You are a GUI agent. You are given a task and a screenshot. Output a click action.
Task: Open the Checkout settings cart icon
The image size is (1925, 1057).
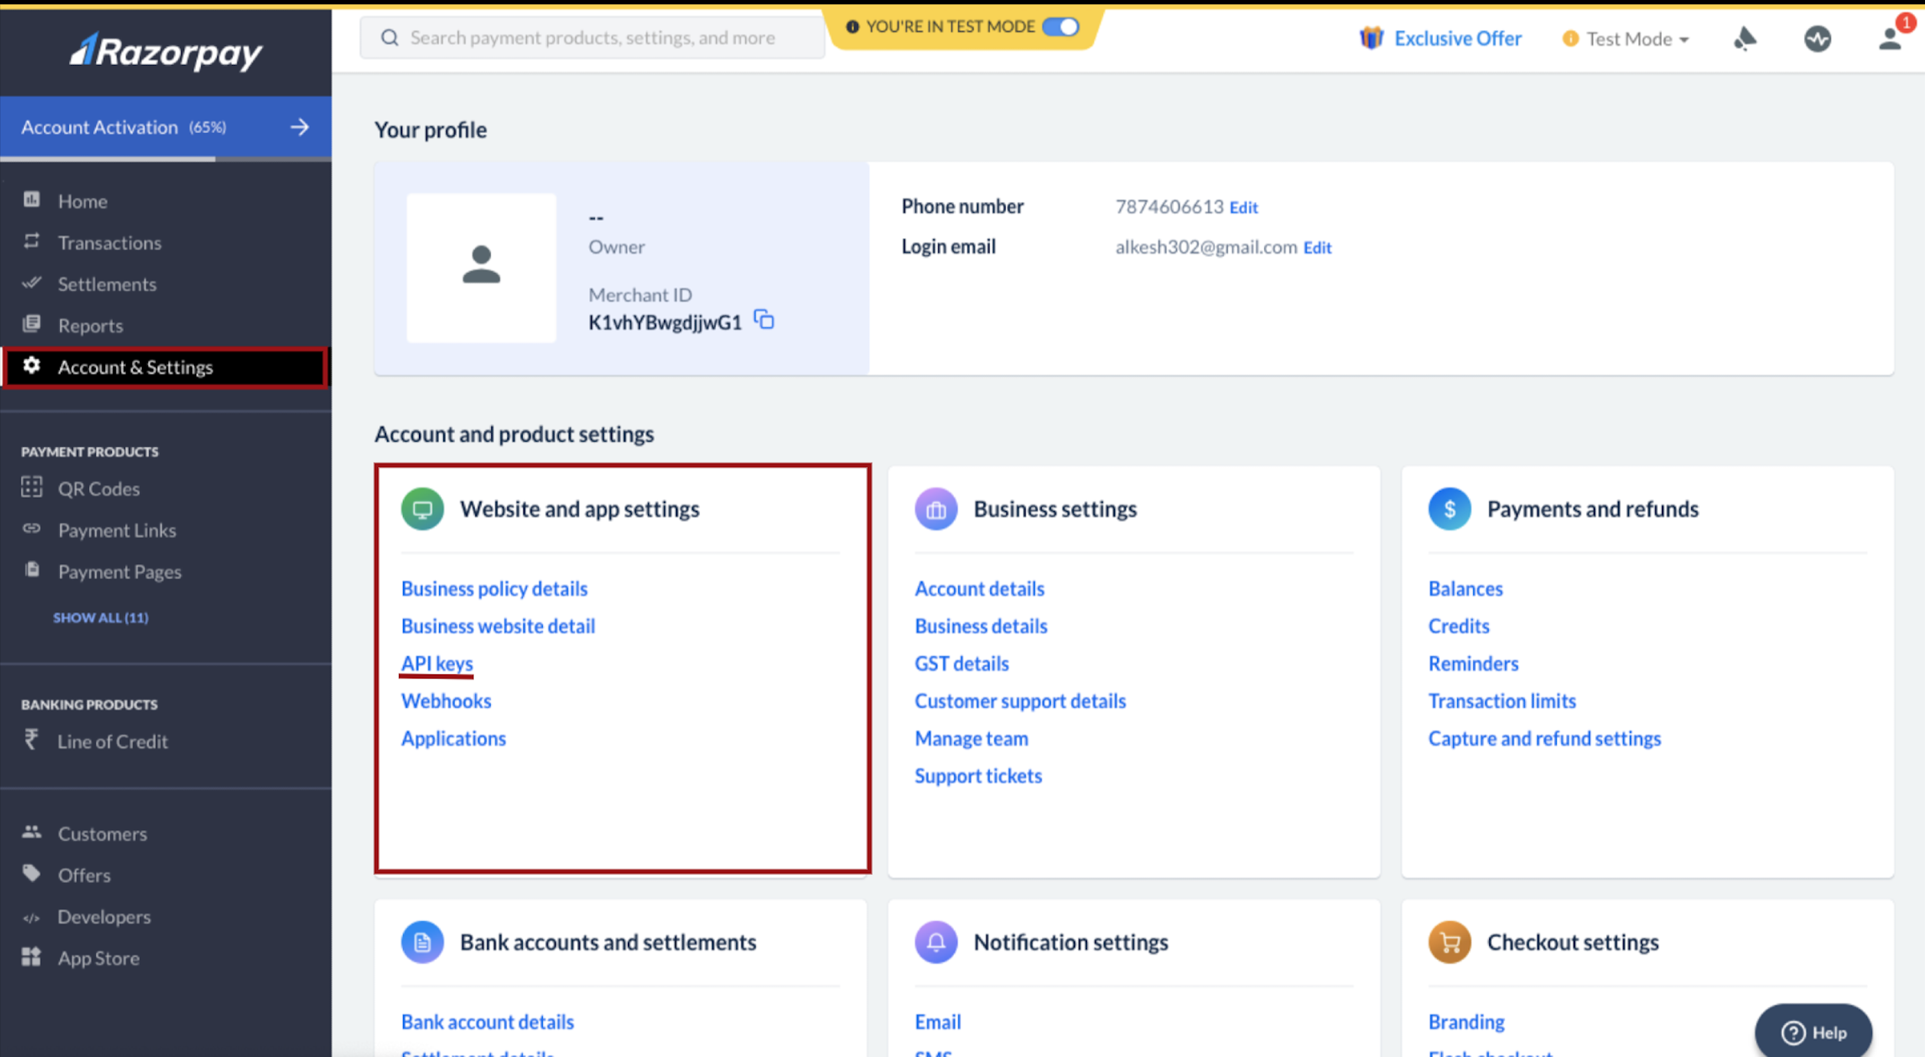pos(1449,941)
